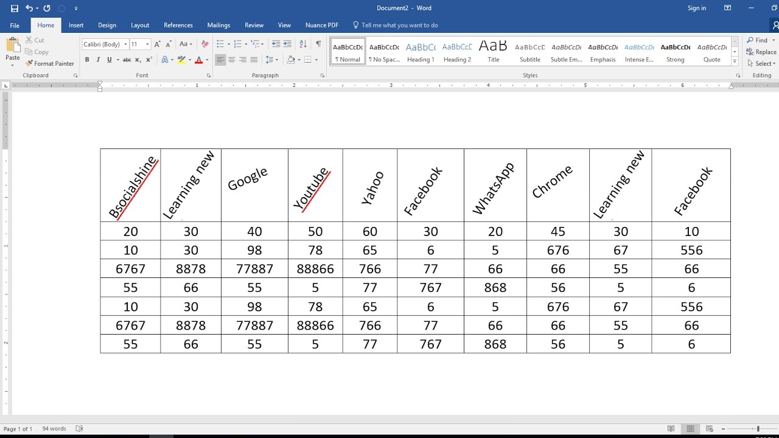Toggle Subscript formatting
779x438 pixels.
(x=138, y=60)
